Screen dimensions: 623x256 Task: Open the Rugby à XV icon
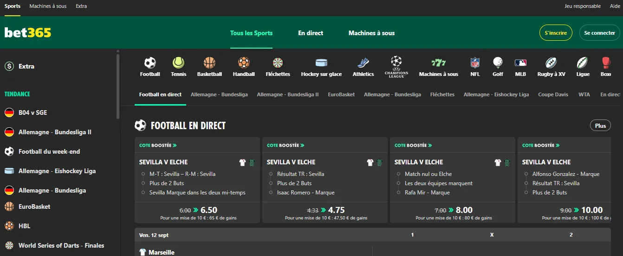tap(551, 62)
